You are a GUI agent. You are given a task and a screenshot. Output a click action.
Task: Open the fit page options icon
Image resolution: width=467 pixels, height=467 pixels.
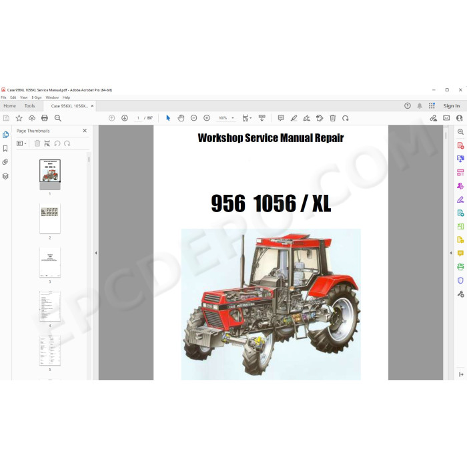pyautogui.click(x=247, y=118)
